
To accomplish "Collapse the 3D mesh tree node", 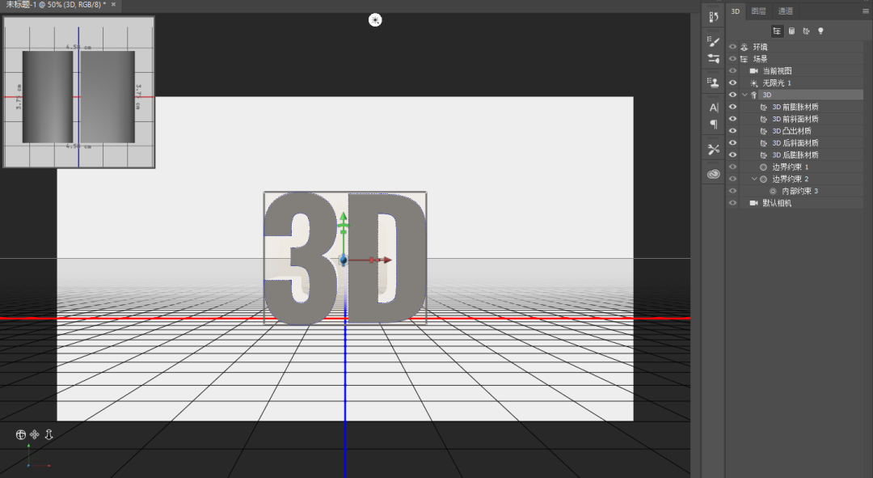I will click(x=745, y=95).
